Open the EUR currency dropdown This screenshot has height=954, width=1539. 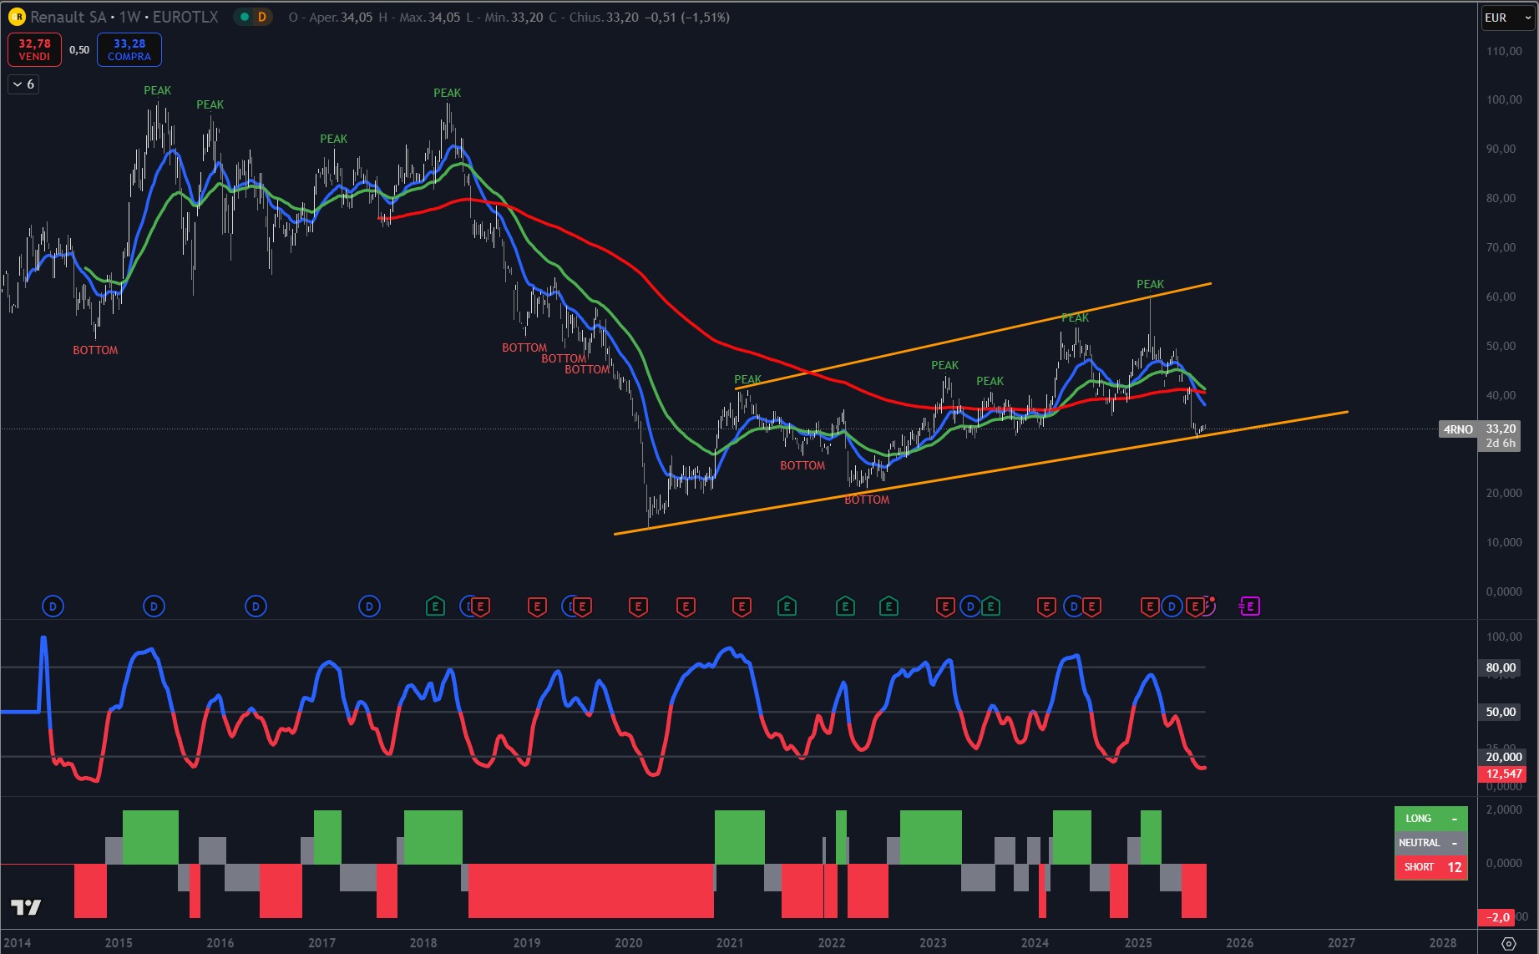[1507, 18]
